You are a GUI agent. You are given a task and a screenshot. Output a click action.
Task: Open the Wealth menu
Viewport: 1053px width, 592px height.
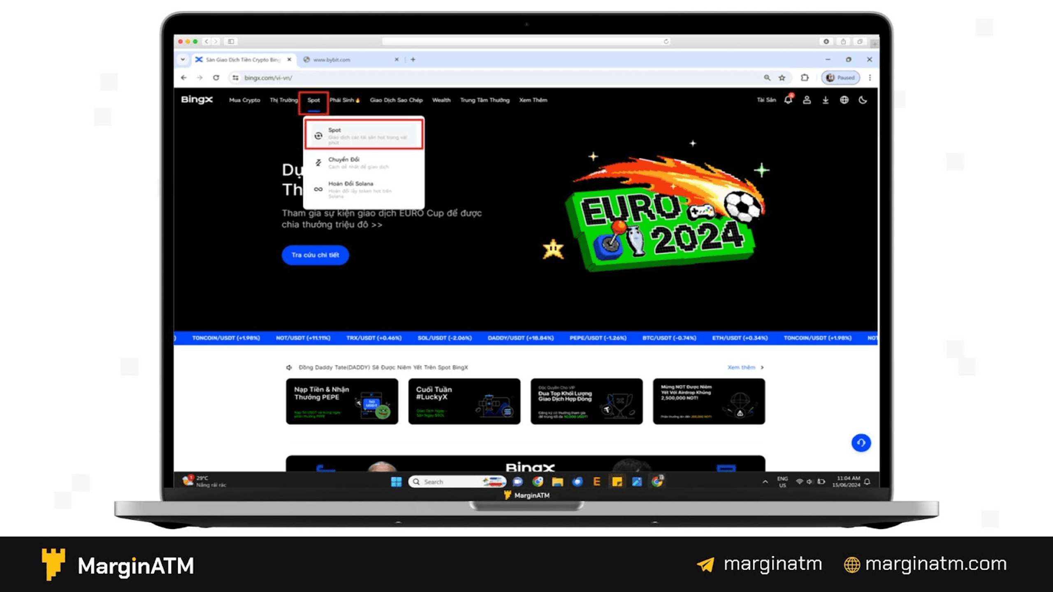[441, 100]
